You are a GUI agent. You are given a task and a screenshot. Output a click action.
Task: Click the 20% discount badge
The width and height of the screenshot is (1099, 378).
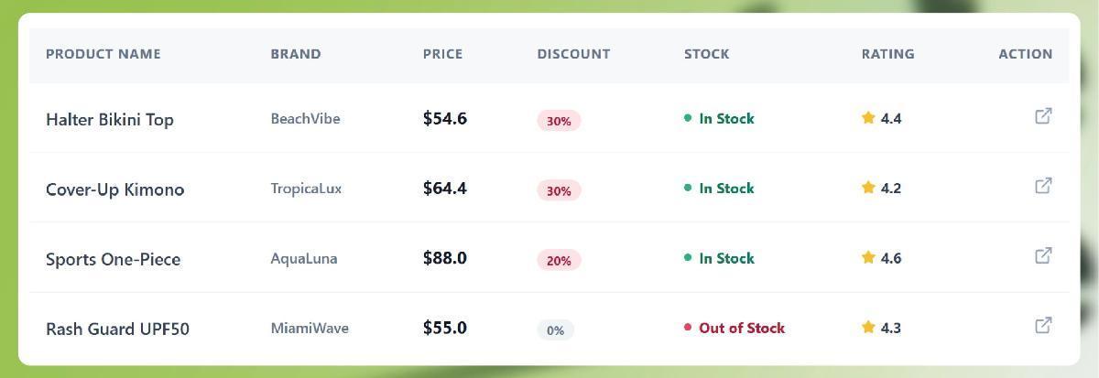tap(559, 261)
